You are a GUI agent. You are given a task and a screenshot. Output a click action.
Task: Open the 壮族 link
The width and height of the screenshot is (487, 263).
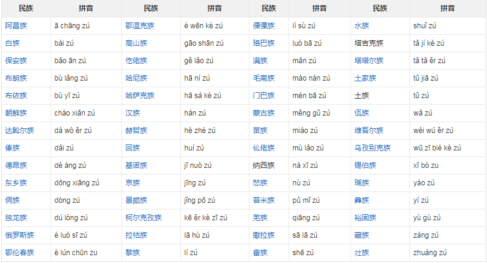point(361,252)
